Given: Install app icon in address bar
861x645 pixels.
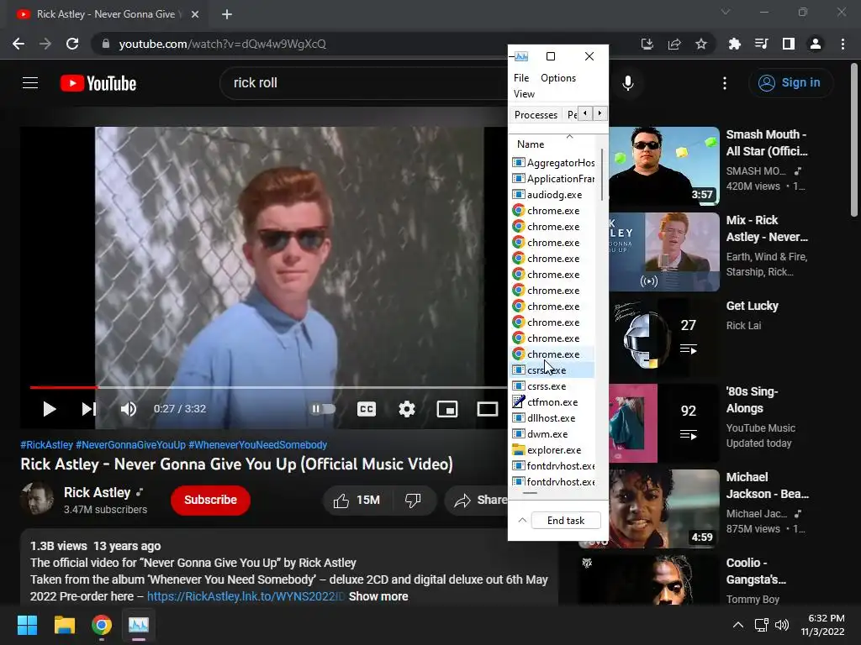Looking at the screenshot, I should coord(647,44).
